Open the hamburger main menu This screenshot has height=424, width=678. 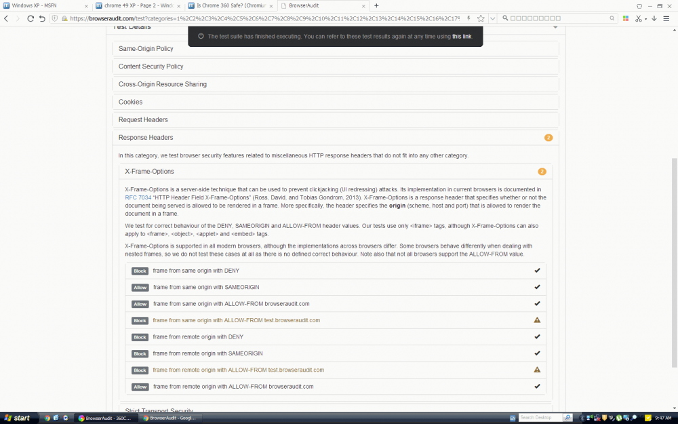point(666,18)
